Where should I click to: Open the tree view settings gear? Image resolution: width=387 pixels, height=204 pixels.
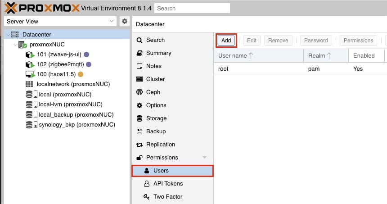click(125, 21)
